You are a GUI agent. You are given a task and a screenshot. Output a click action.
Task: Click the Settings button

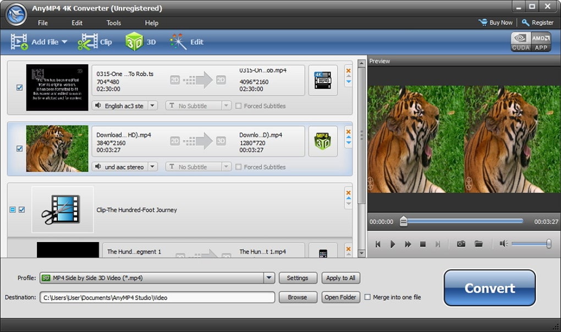[x=298, y=278]
